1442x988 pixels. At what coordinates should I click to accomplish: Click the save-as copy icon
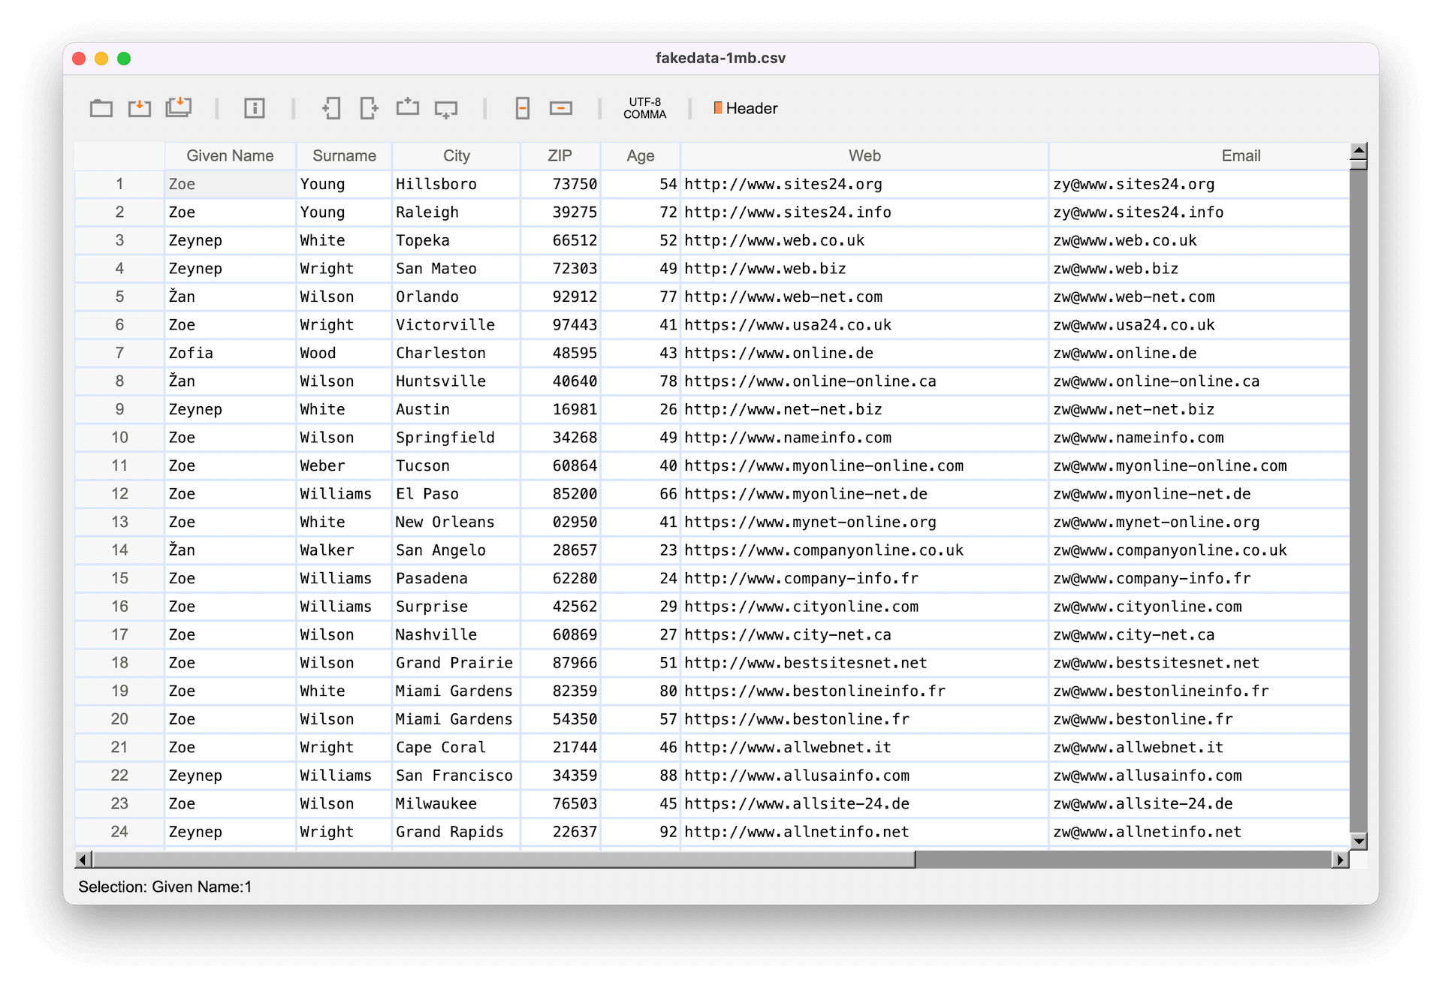pyautogui.click(x=179, y=107)
